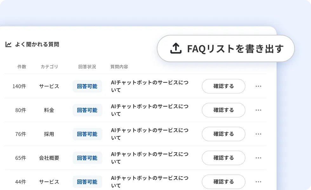This screenshot has height=190, width=311.
Task: Open the three-dot menu for 80件 row
Action: [x=258, y=110]
